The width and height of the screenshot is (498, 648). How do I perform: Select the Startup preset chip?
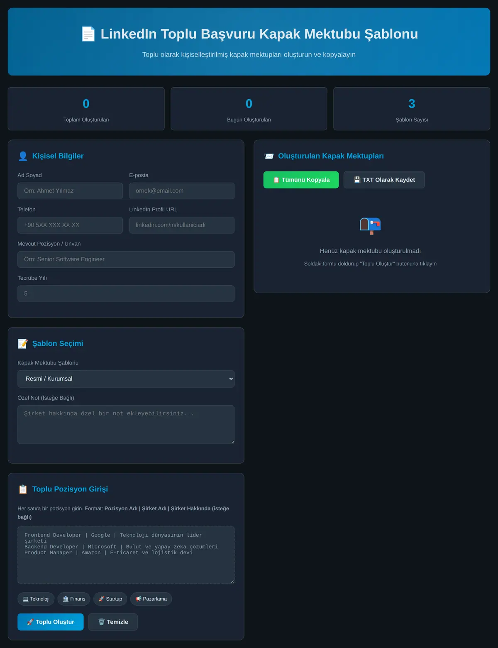[110, 599]
